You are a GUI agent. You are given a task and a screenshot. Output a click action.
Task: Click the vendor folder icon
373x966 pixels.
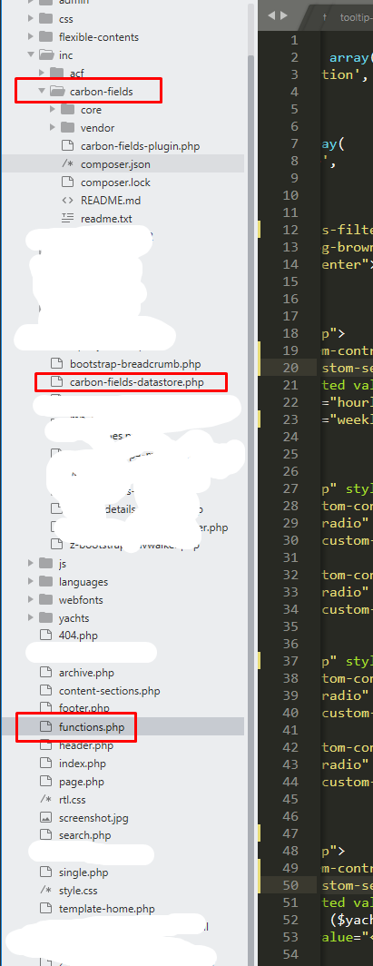[x=68, y=127]
